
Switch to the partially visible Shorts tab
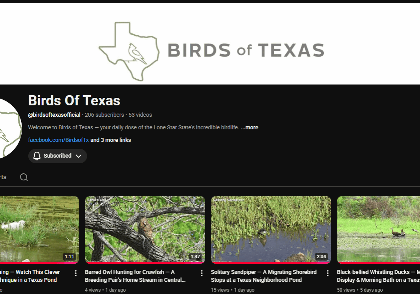[x=3, y=177]
